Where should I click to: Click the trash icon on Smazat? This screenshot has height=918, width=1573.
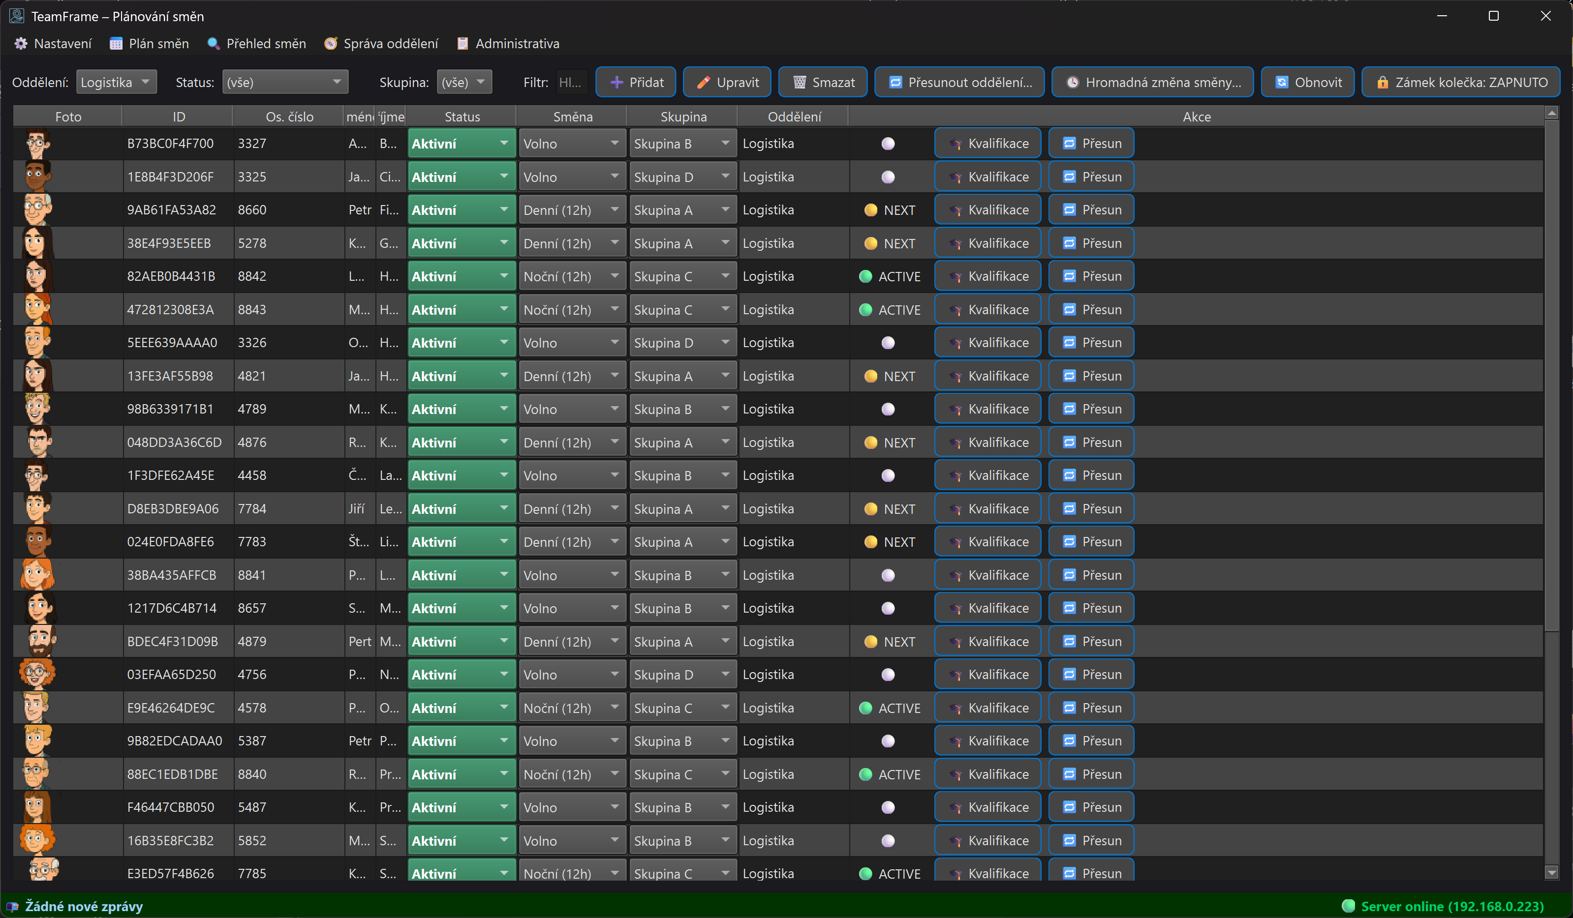[x=799, y=82]
